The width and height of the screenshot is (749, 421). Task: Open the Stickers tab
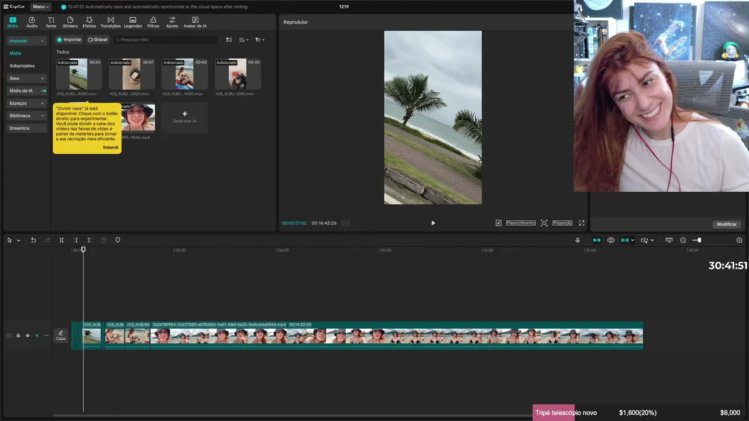[70, 22]
